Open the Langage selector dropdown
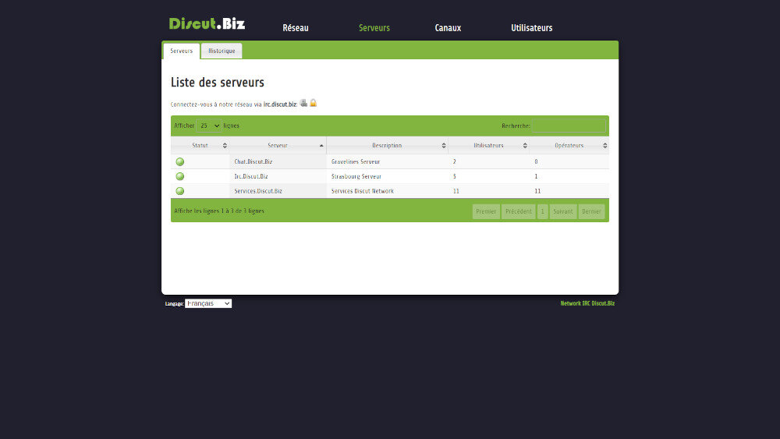This screenshot has height=439, width=780. tap(208, 303)
